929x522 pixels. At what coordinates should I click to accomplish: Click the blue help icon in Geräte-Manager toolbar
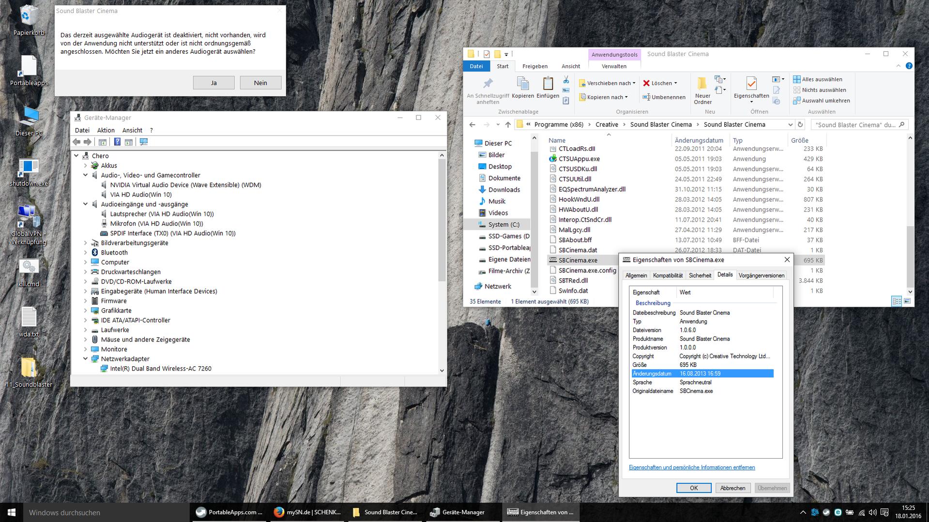point(117,142)
